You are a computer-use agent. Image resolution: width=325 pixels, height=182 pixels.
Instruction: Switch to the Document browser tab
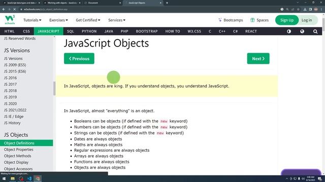(103, 3)
